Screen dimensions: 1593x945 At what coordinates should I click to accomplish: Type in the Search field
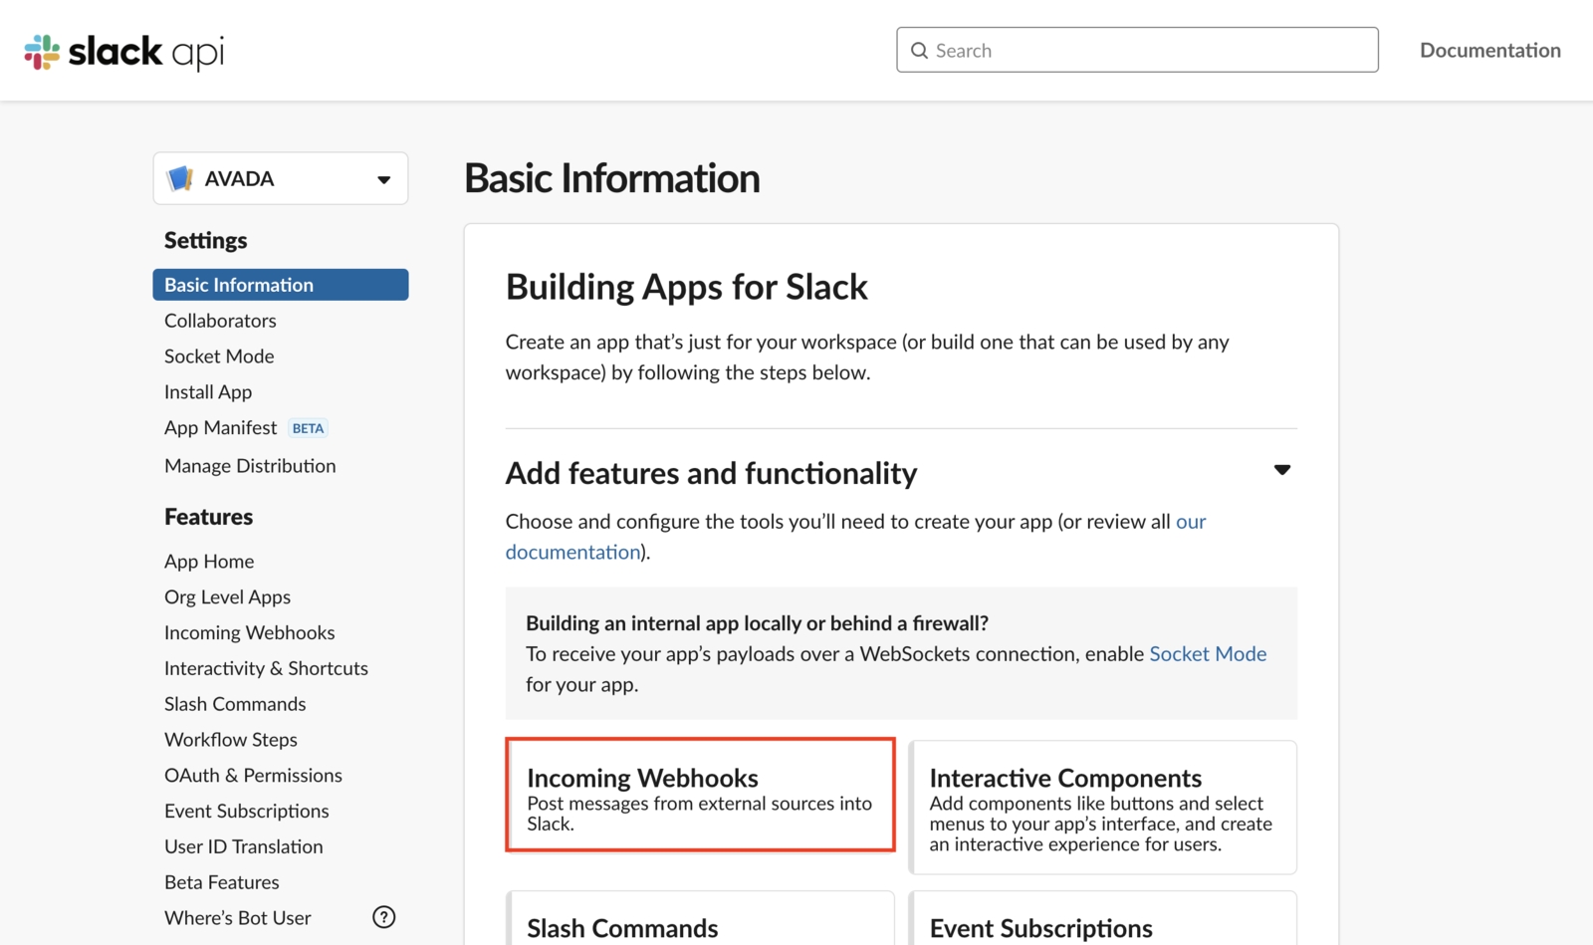click(x=1145, y=51)
